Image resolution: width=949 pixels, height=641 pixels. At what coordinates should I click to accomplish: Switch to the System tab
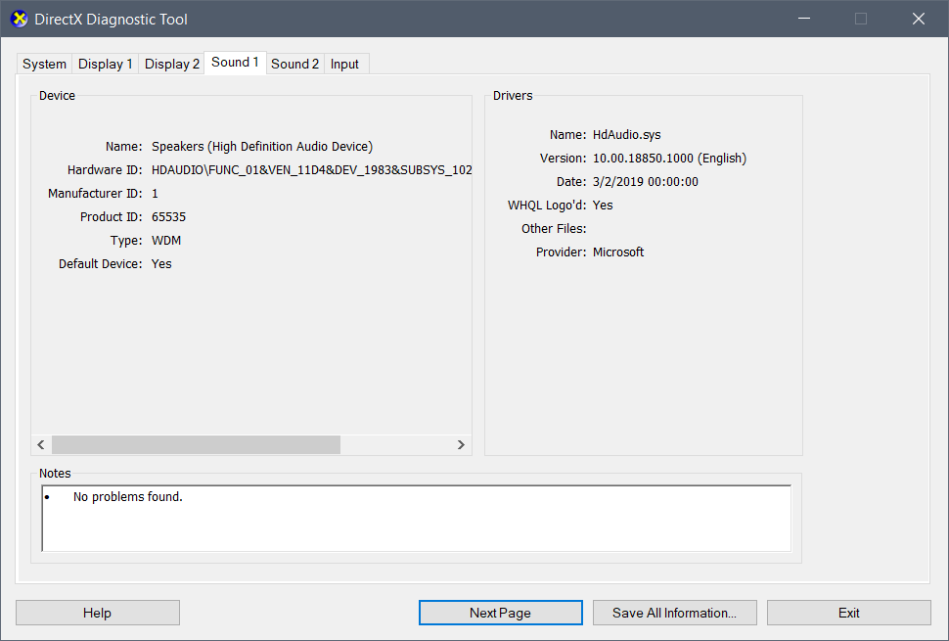pyautogui.click(x=44, y=64)
